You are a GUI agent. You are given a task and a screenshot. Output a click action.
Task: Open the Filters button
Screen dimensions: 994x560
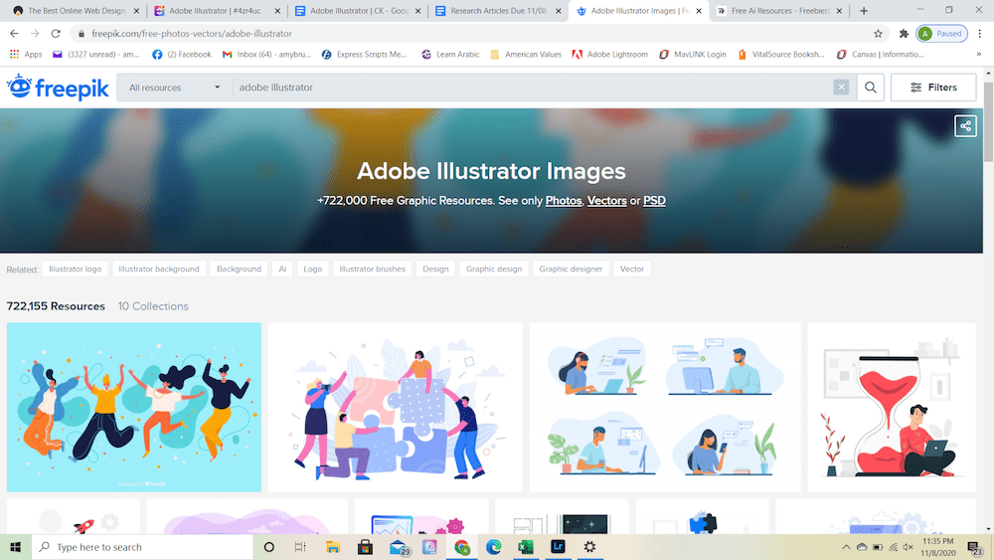(x=933, y=88)
